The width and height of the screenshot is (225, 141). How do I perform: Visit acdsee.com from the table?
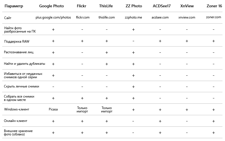[160, 17]
